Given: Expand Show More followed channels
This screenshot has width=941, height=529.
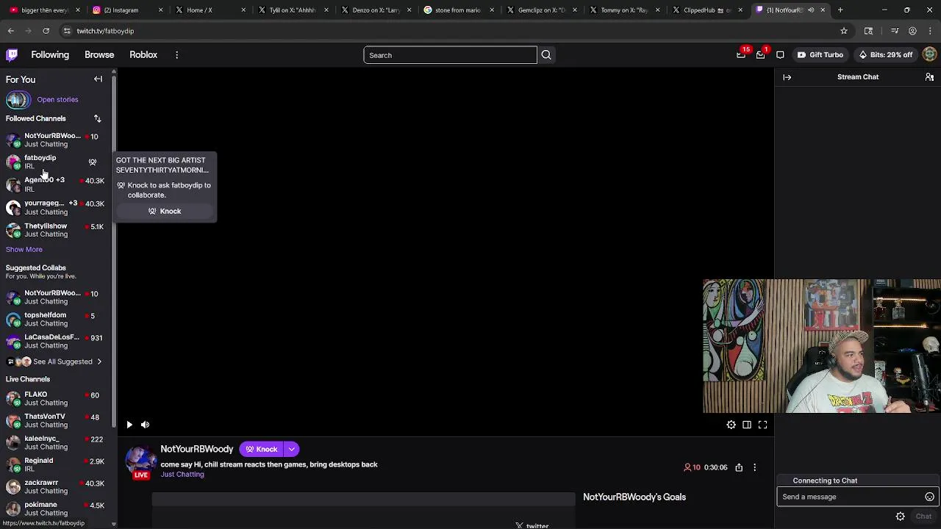Looking at the screenshot, I should [24, 250].
